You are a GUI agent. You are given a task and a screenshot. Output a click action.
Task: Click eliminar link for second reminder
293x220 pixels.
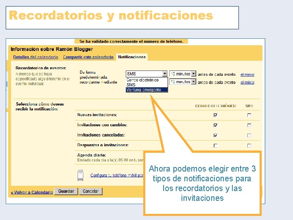click(x=247, y=82)
